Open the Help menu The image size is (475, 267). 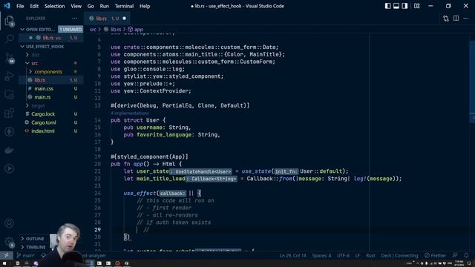[x=145, y=6]
